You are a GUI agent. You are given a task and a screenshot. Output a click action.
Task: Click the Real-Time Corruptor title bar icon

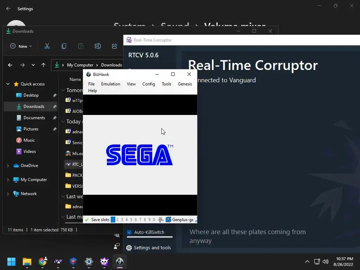click(129, 40)
